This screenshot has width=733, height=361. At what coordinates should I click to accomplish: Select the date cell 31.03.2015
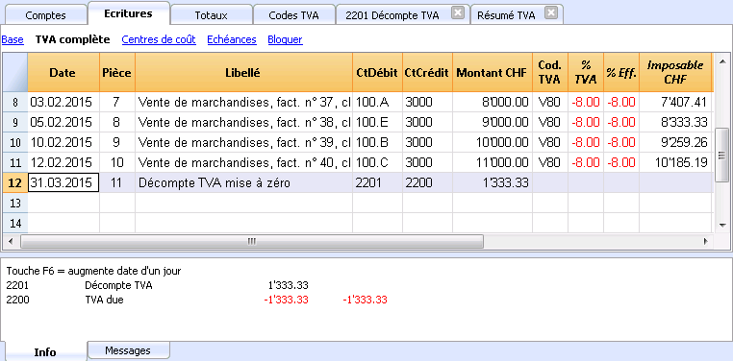point(63,182)
